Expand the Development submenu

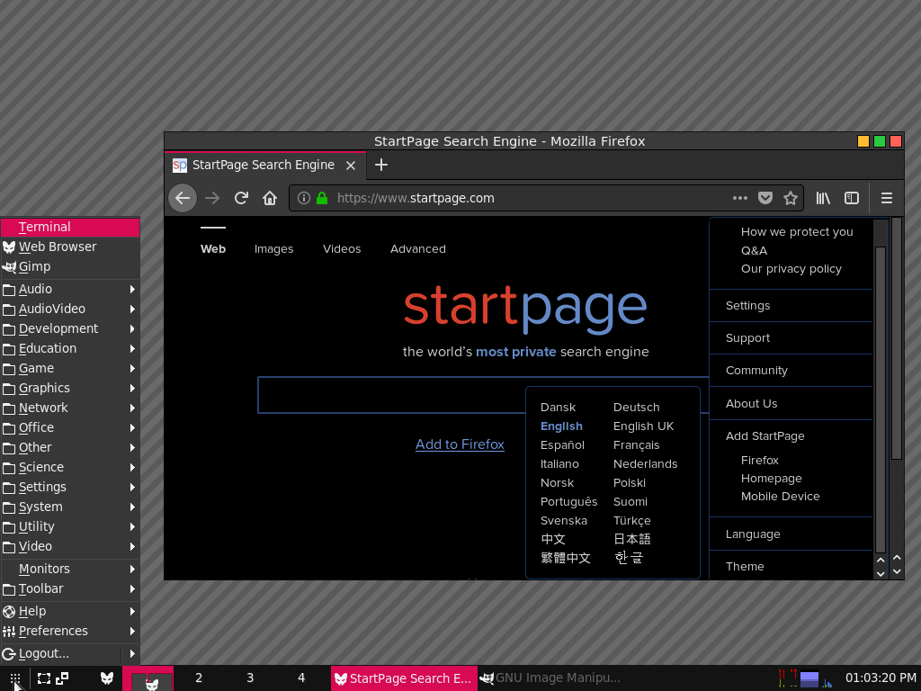(x=70, y=328)
